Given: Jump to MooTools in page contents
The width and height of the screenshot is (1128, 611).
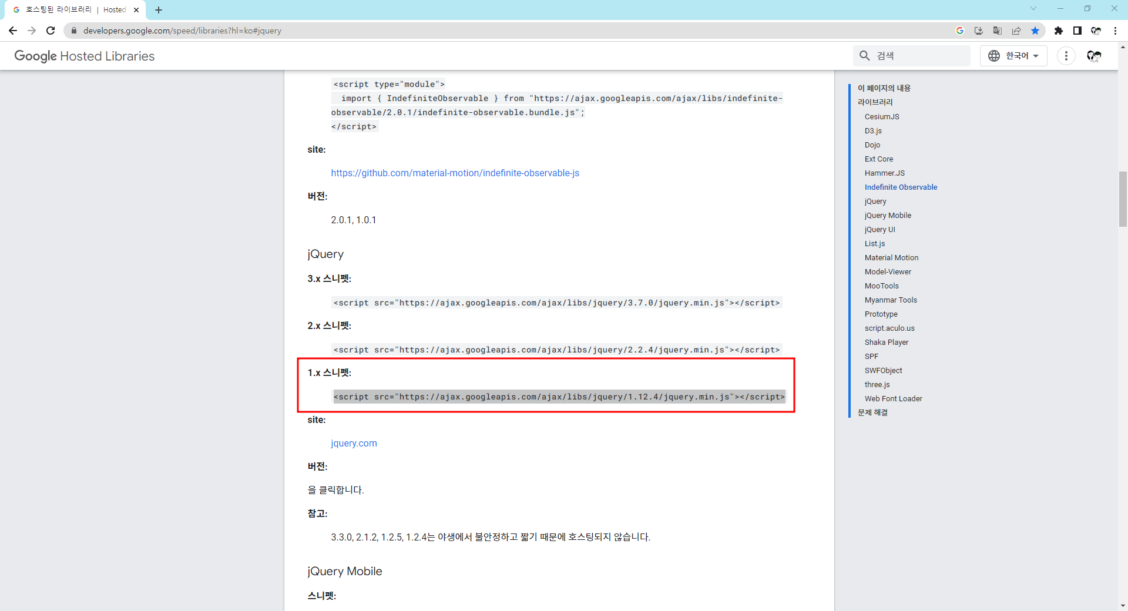Looking at the screenshot, I should coord(882,286).
